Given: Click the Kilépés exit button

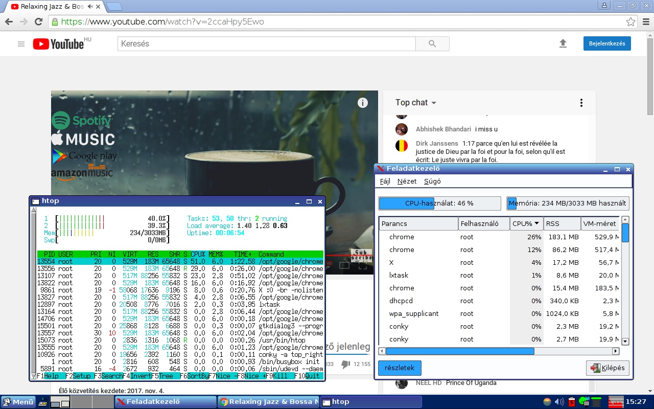Looking at the screenshot, I should 607,368.
